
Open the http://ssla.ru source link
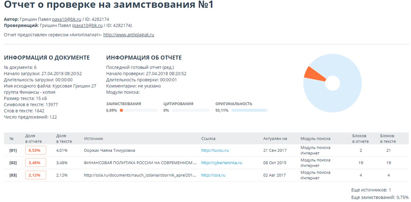click(213, 175)
